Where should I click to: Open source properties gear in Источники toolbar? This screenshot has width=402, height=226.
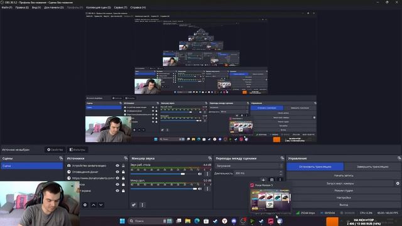tap(85, 205)
